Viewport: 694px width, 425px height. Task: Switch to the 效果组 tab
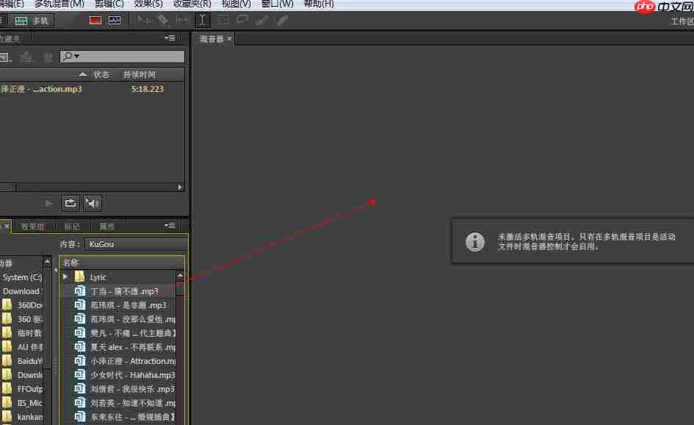(x=33, y=226)
